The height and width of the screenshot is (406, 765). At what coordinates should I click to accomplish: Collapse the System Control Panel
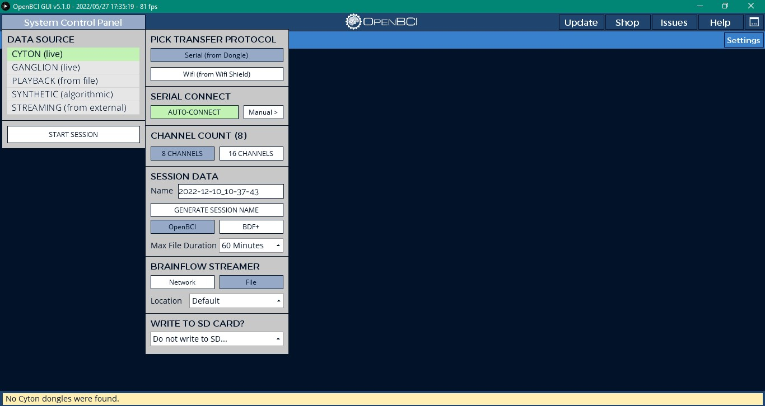[73, 22]
